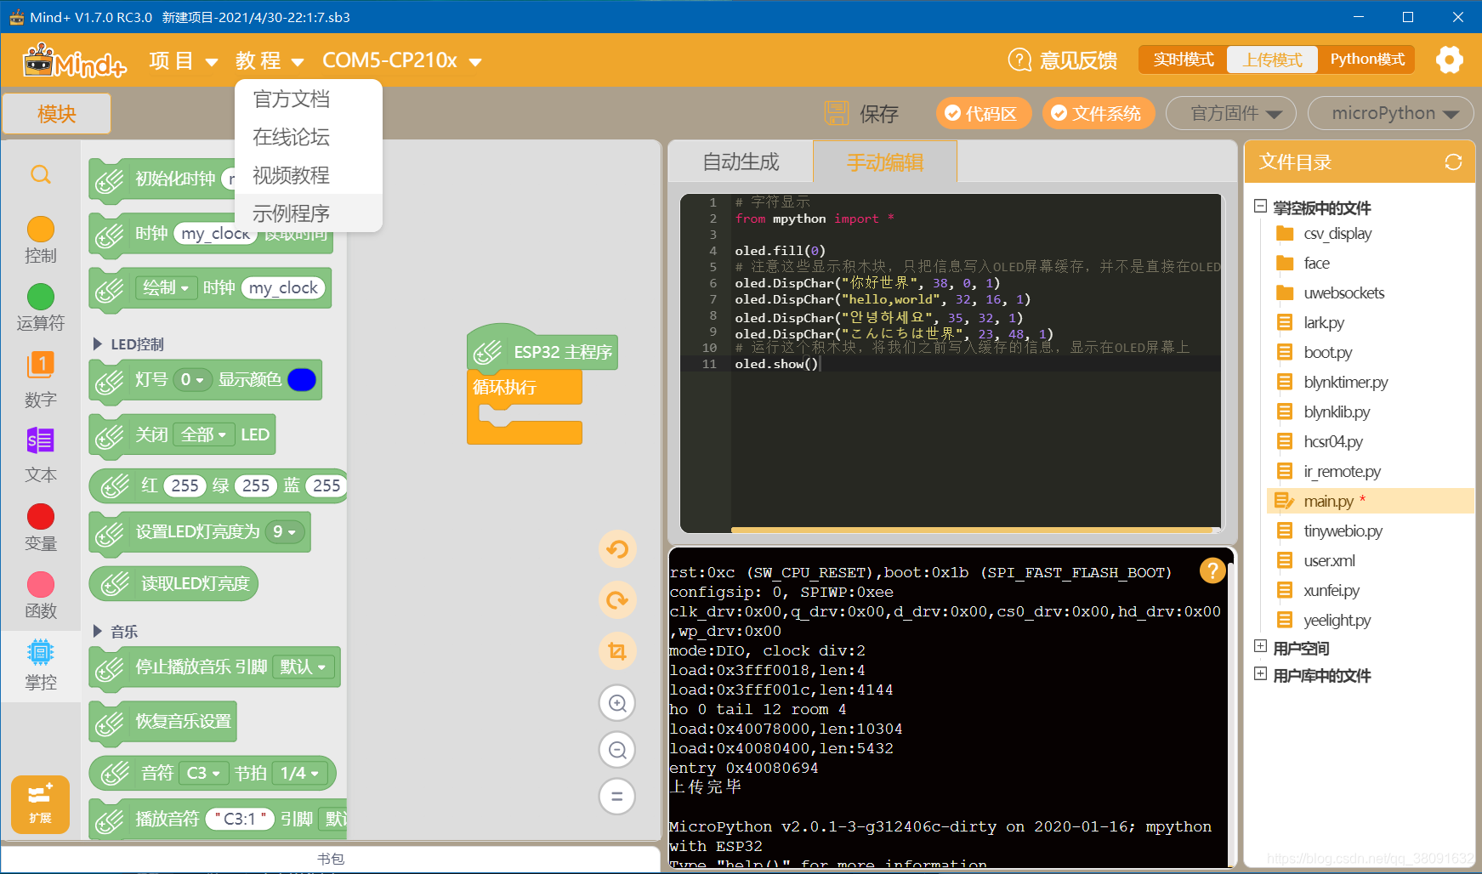Open the settings gear icon
Screen dimensions: 1482x874
1450,60
